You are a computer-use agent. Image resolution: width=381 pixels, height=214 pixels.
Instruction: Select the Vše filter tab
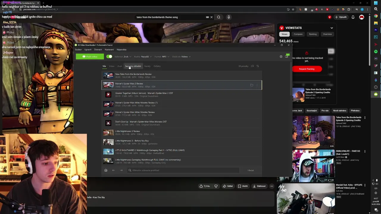[104, 66]
